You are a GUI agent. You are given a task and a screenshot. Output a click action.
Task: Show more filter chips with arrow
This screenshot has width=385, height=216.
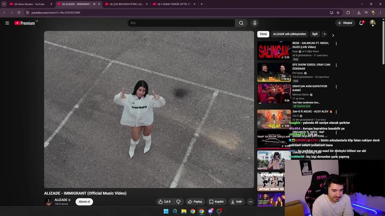pos(333,35)
